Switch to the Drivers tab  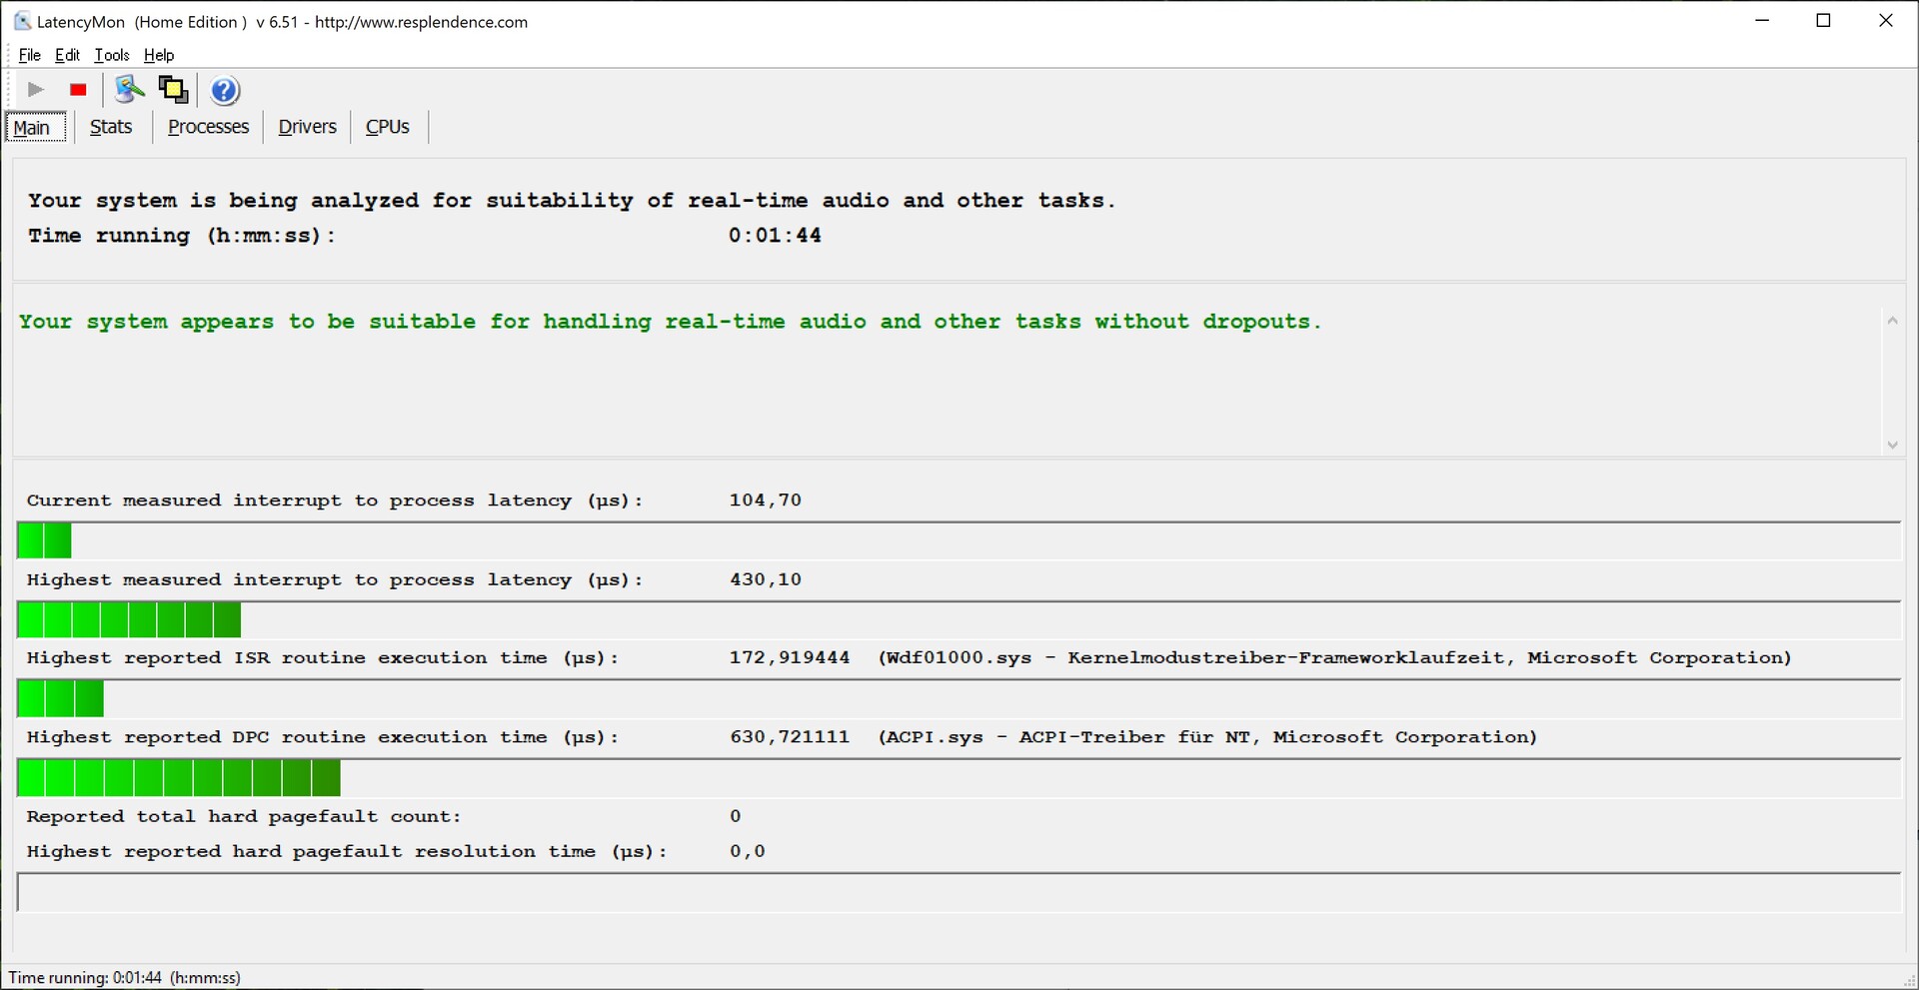point(307,127)
